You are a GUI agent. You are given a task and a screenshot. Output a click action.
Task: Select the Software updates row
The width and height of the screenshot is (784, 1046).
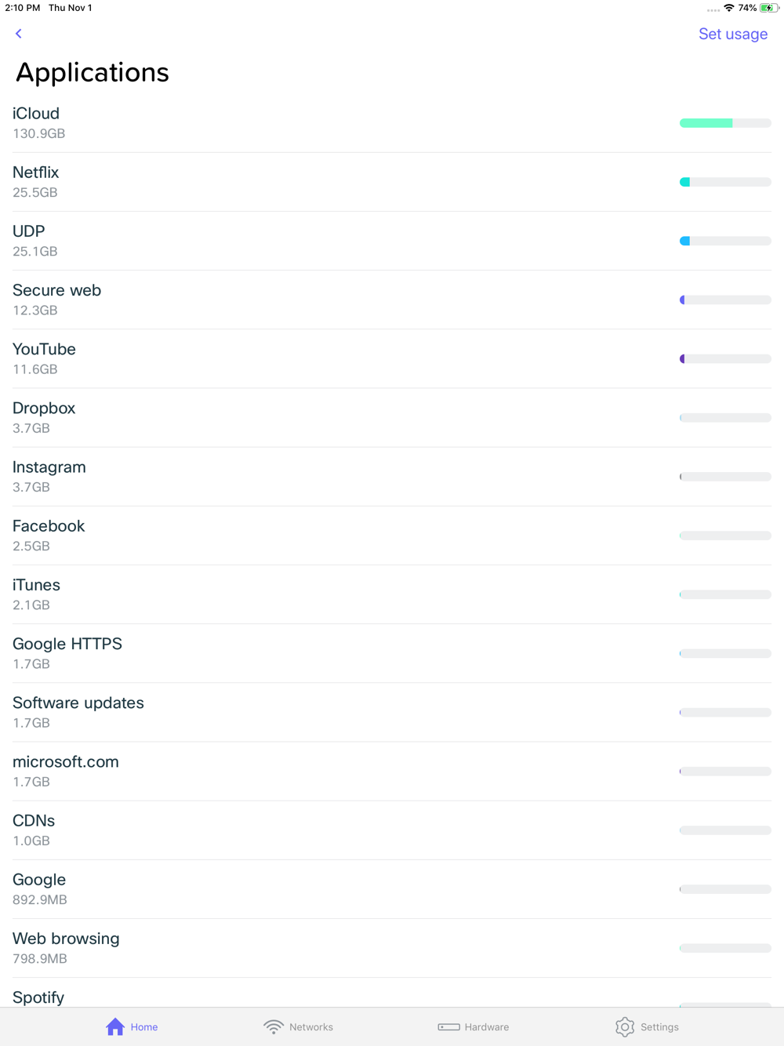point(314,712)
